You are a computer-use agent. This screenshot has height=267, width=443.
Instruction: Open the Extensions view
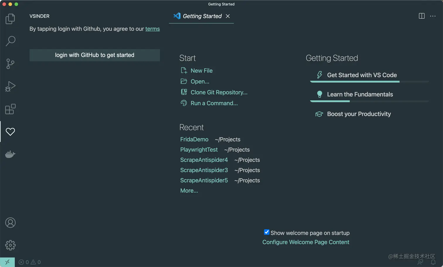pyautogui.click(x=10, y=109)
